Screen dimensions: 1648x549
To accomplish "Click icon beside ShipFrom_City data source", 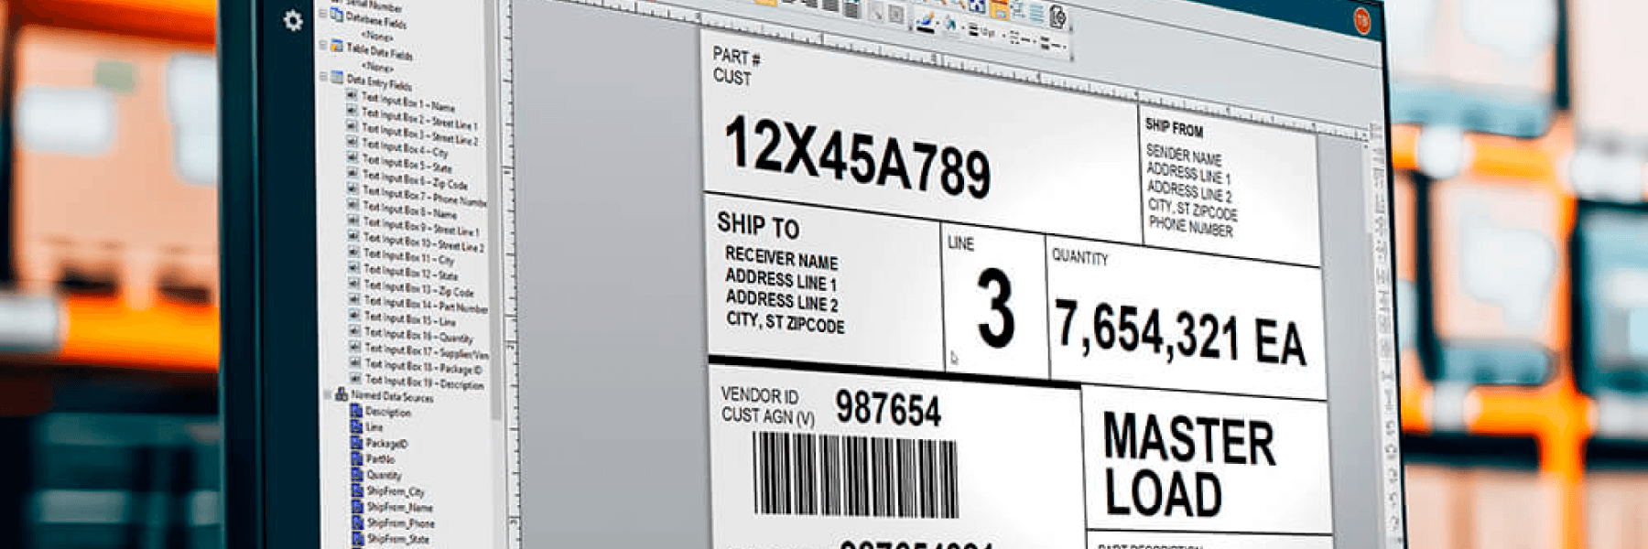I will coord(358,490).
